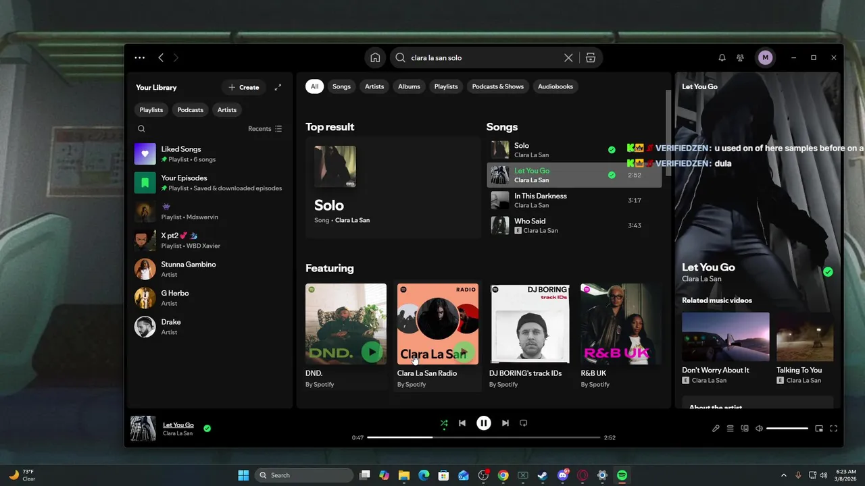Image resolution: width=865 pixels, height=486 pixels.
Task: Filter results by Songs
Action: point(341,86)
